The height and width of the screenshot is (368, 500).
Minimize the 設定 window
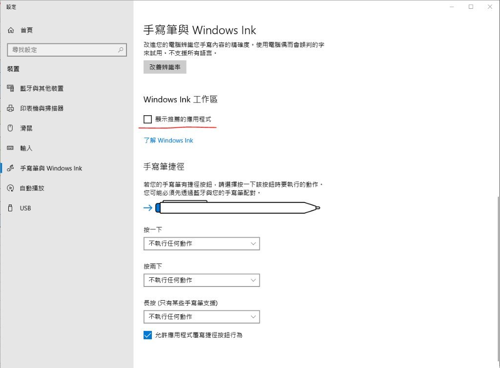(x=452, y=7)
